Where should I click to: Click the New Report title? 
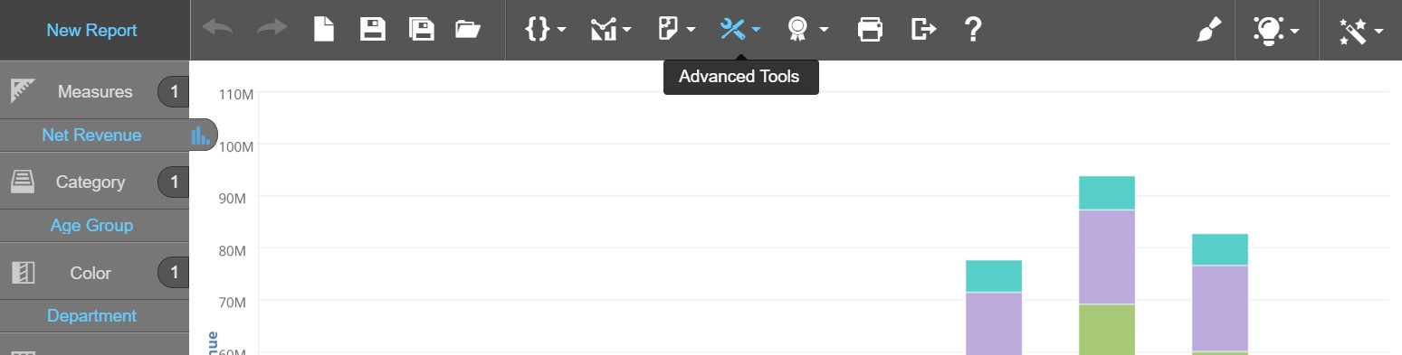(92, 30)
